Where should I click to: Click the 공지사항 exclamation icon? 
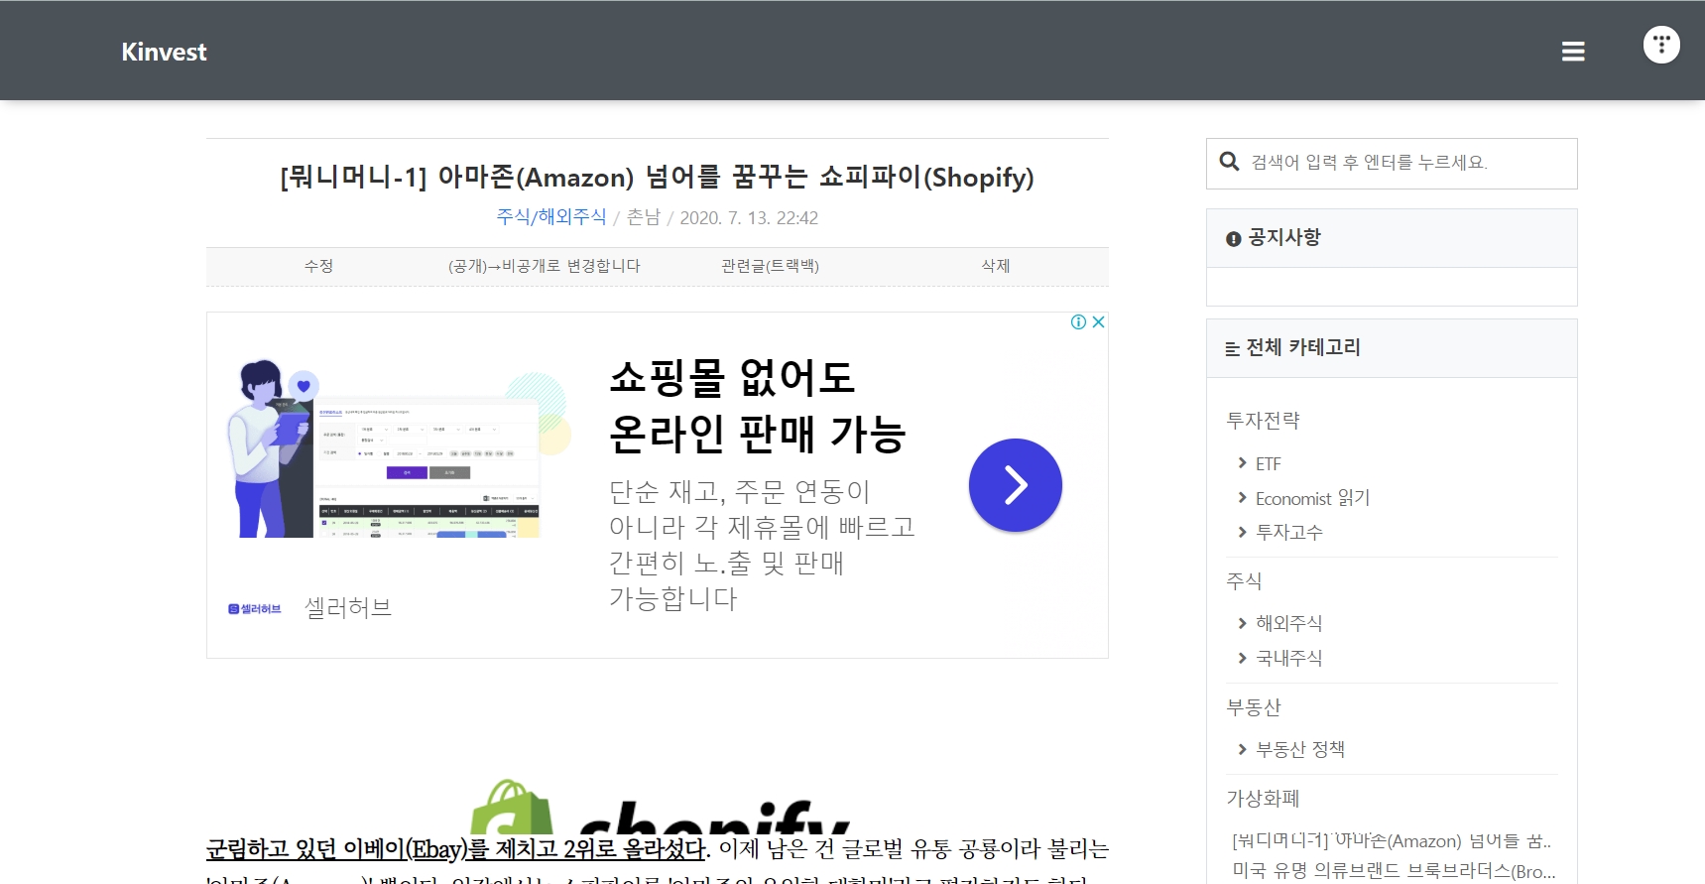(1233, 239)
